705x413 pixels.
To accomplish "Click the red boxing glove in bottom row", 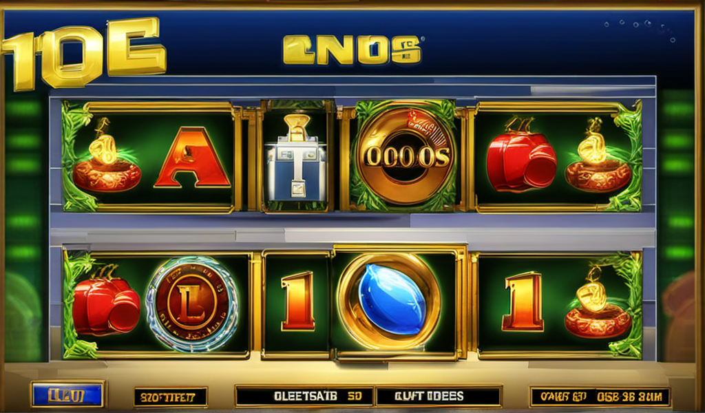I will [105, 305].
